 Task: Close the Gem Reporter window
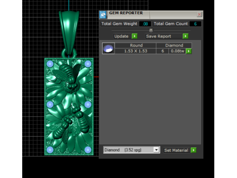coord(199,14)
